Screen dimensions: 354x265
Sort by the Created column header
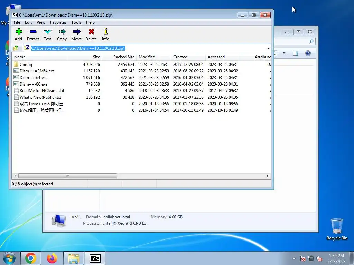point(188,57)
